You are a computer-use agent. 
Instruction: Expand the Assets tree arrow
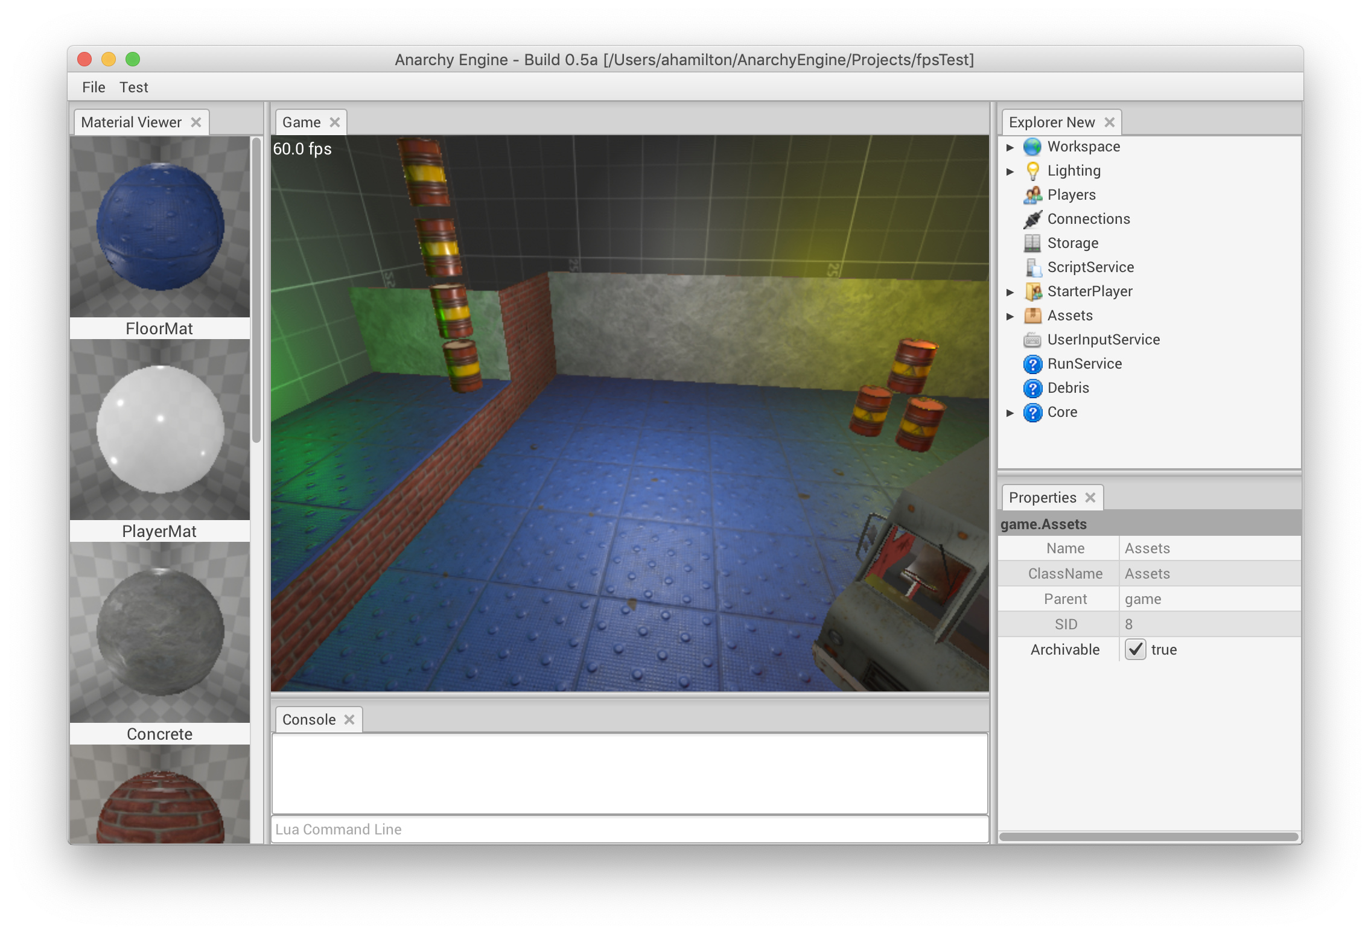[x=1010, y=316]
